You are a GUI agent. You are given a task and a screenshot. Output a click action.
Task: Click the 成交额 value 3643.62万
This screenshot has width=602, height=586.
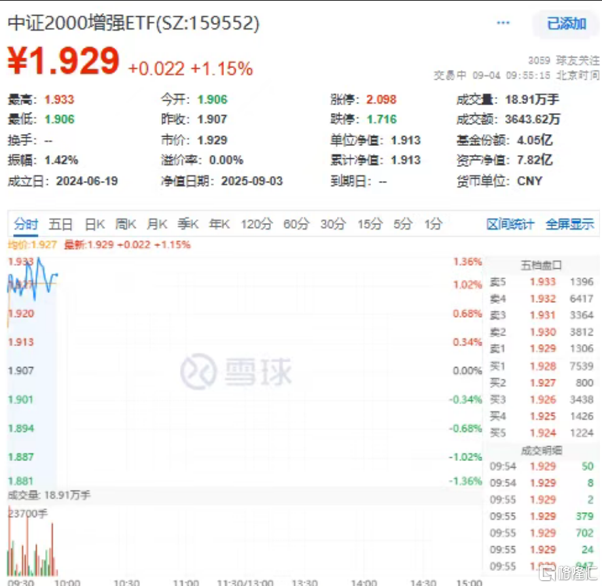(533, 119)
